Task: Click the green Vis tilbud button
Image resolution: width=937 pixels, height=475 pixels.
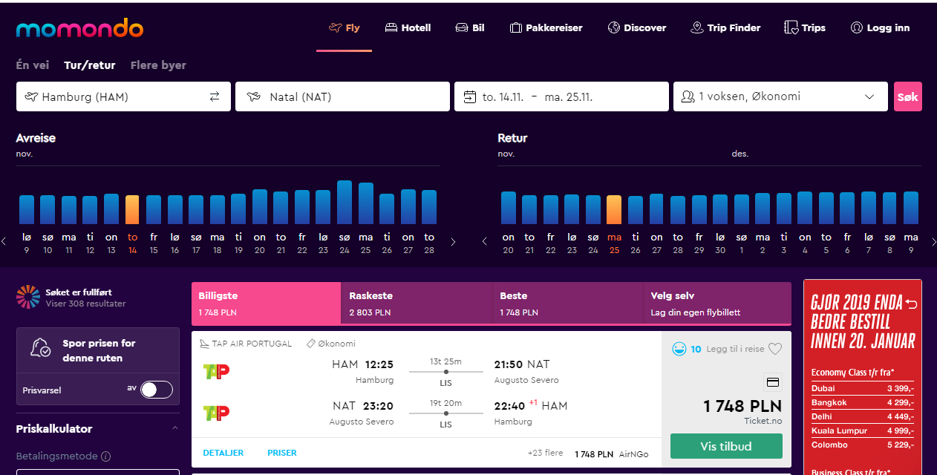Action: (726, 446)
